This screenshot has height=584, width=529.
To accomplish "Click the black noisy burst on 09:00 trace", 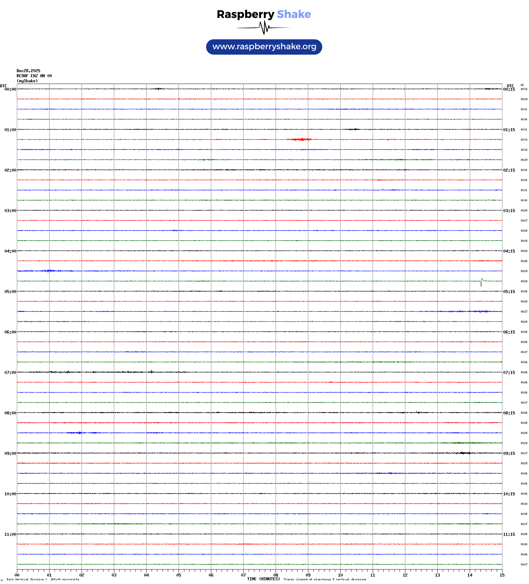I will tap(464, 453).
